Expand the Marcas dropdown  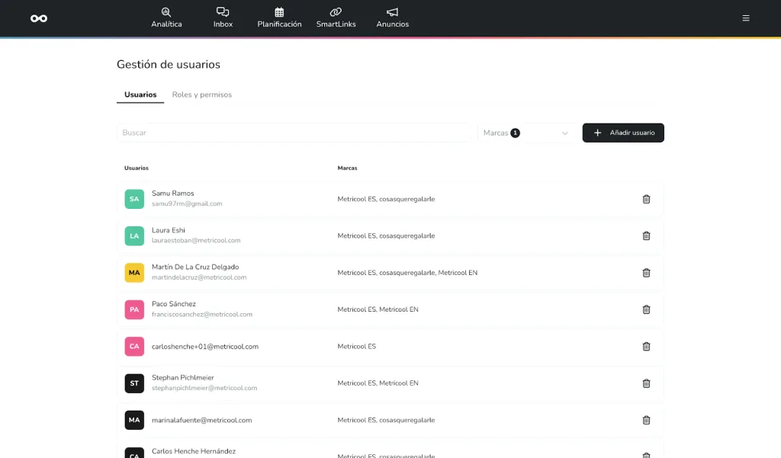click(526, 133)
